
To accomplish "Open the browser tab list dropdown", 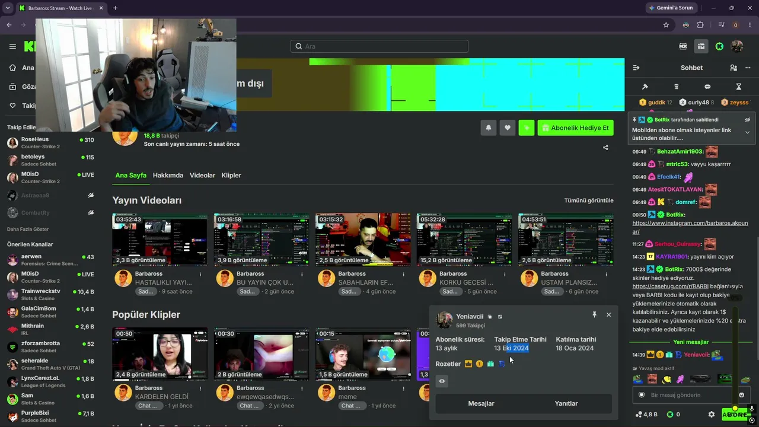I will tap(8, 8).
